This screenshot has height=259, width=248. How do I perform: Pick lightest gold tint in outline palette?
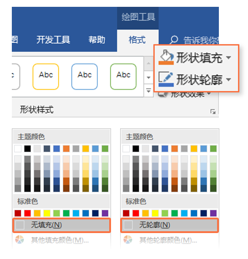194,159
